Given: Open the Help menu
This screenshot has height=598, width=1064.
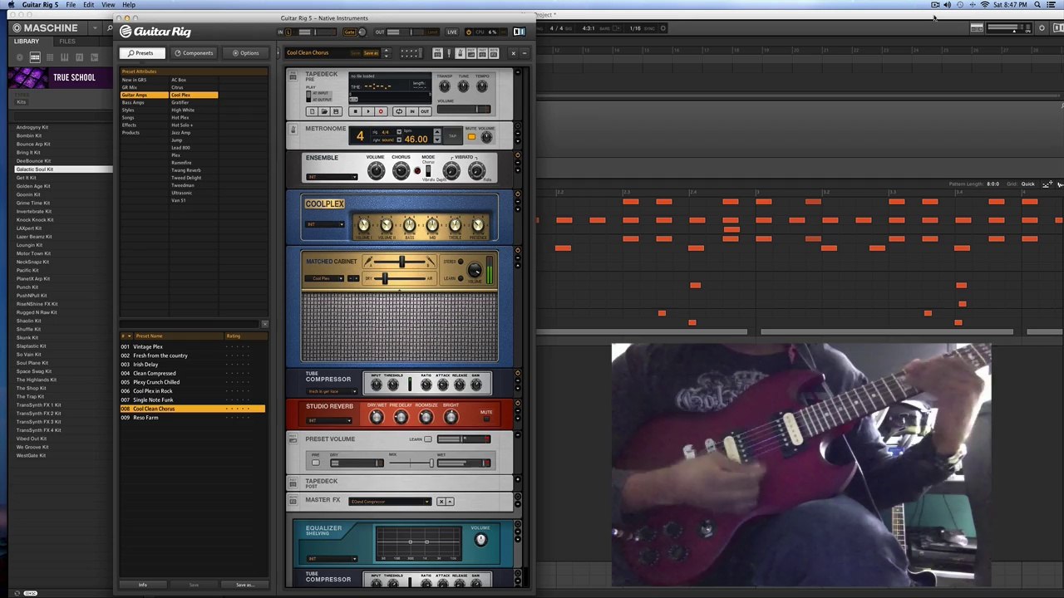Looking at the screenshot, I should click(129, 5).
